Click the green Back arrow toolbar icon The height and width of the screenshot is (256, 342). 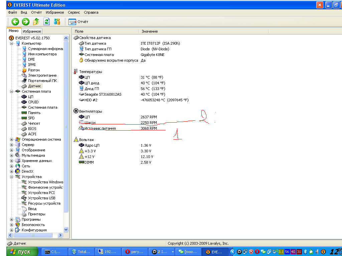point(15,22)
